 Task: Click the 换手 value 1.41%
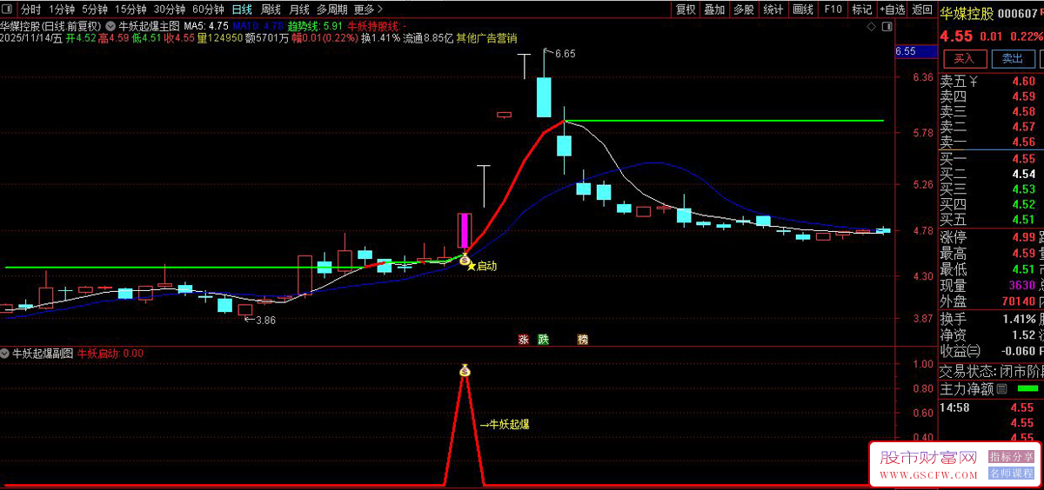tap(1019, 319)
